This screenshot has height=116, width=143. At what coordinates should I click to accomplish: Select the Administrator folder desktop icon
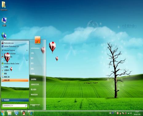click(x=4, y=6)
